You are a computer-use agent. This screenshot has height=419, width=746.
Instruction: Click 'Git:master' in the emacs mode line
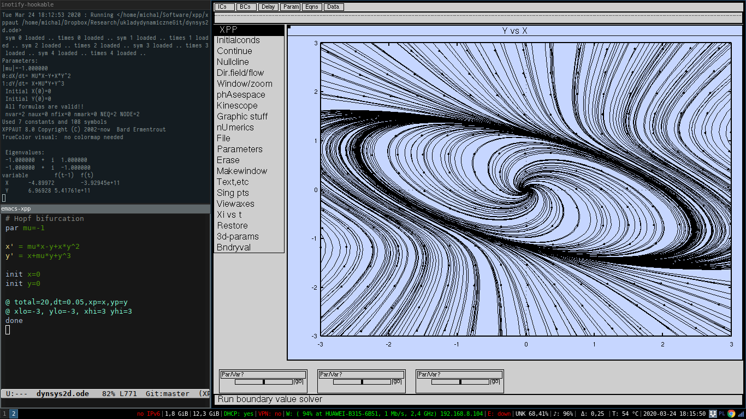(168, 393)
